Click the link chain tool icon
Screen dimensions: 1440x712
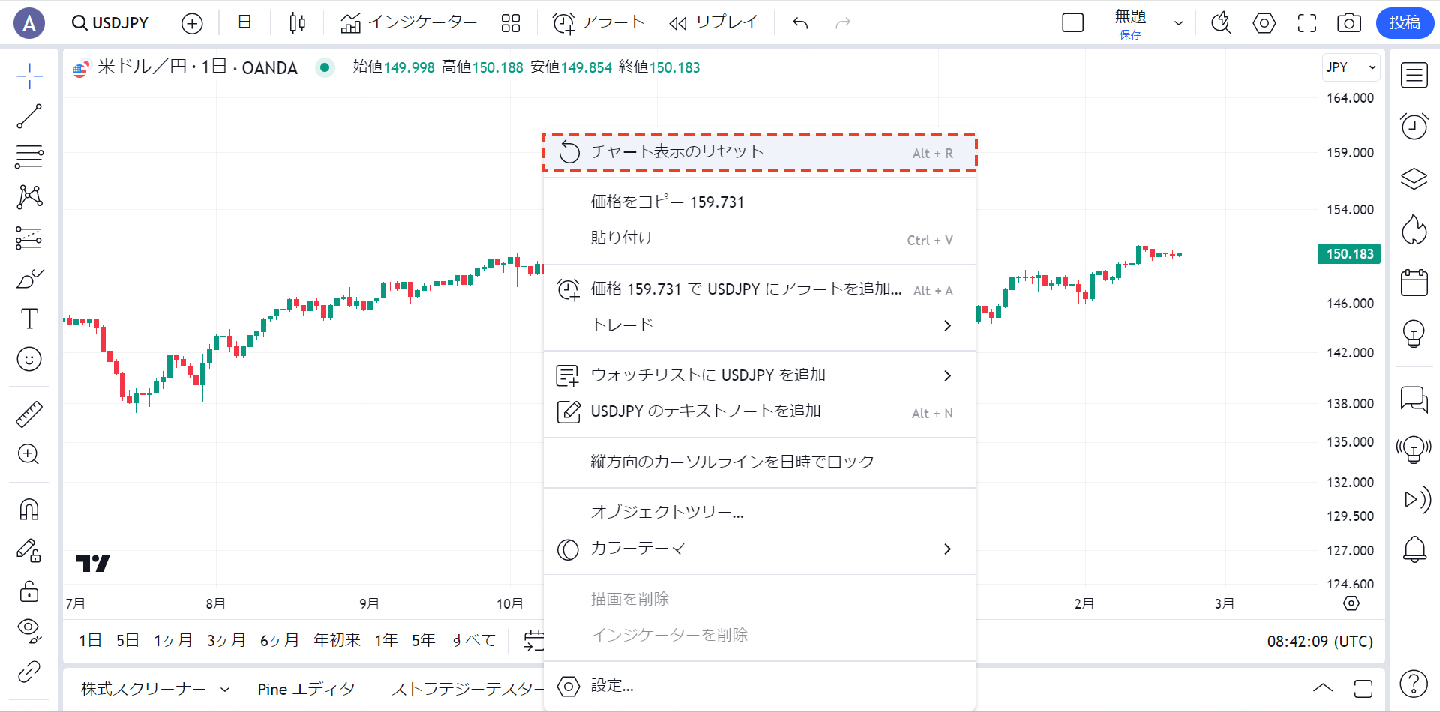coord(29,672)
